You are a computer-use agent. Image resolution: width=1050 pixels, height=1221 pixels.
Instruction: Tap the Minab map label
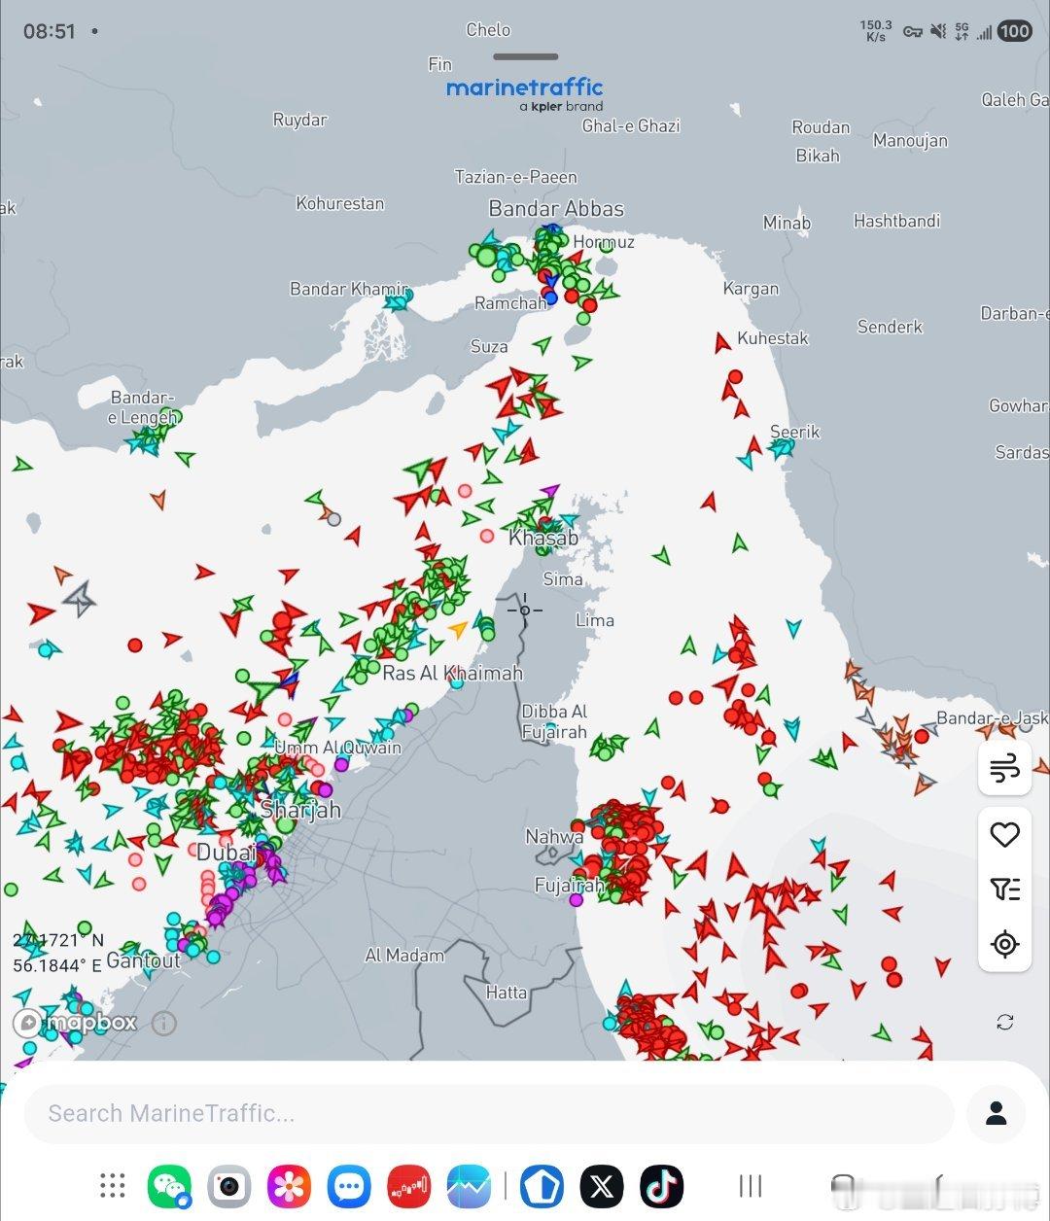coord(787,223)
